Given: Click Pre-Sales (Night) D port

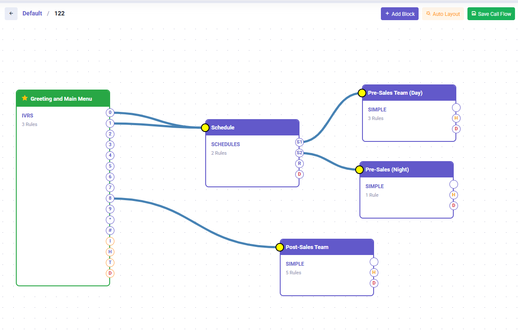Looking at the screenshot, I should tap(454, 206).
